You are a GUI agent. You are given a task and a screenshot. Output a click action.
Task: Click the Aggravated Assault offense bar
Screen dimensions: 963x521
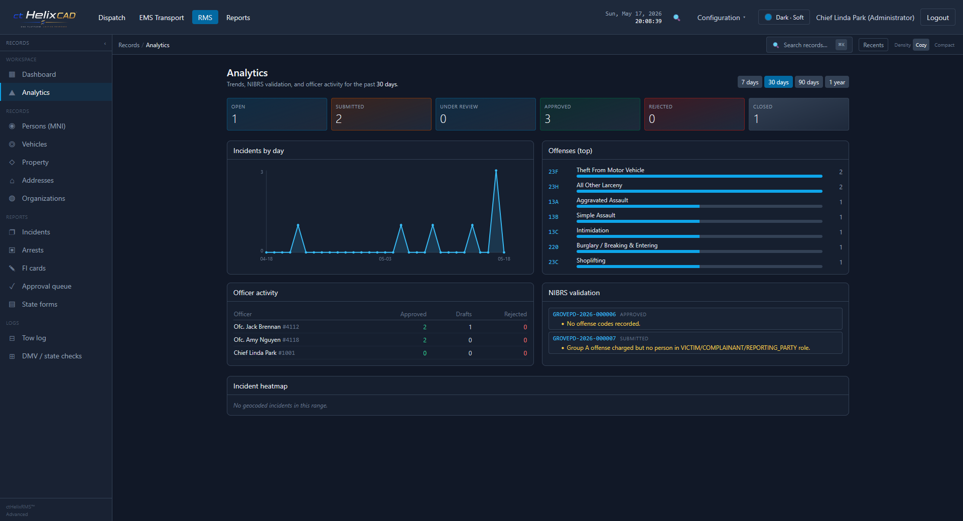699,206
